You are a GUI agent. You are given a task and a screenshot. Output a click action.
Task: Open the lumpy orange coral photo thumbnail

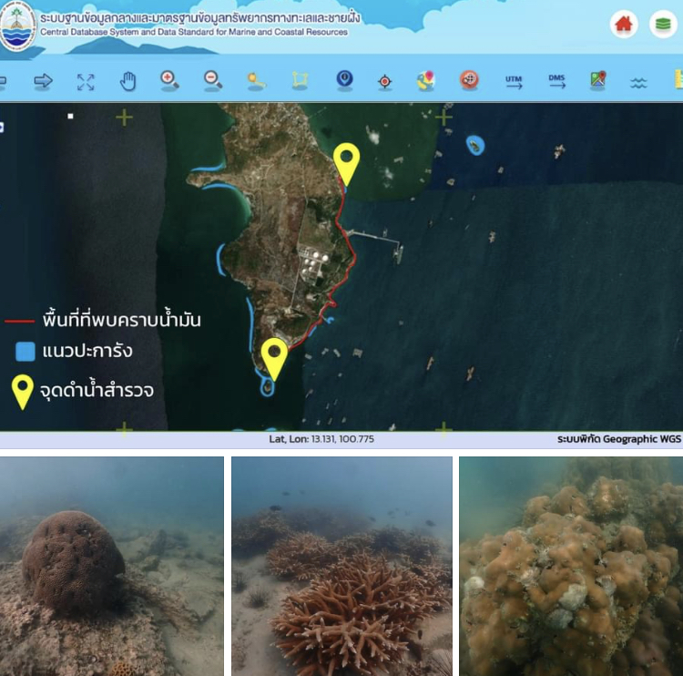point(571,566)
